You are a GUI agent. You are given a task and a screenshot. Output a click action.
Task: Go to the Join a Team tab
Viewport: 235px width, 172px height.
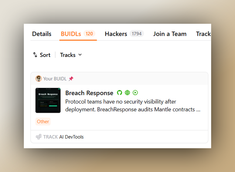click(x=170, y=34)
